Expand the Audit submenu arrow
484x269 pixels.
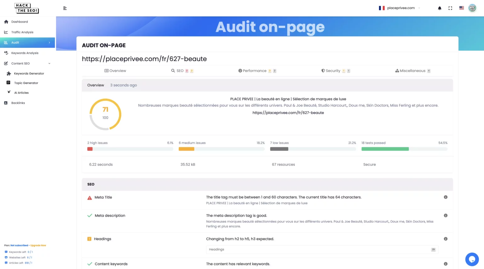49,43
